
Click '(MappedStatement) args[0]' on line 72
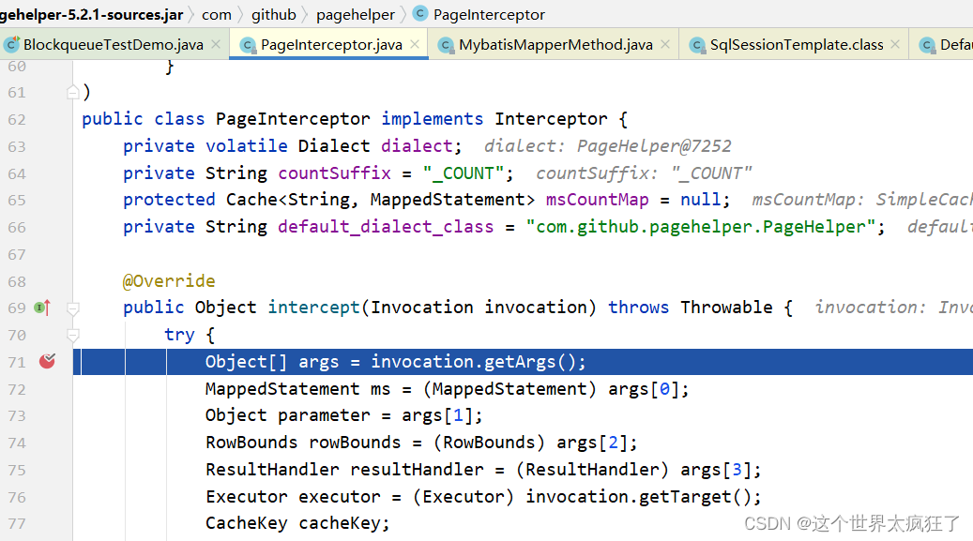point(552,389)
